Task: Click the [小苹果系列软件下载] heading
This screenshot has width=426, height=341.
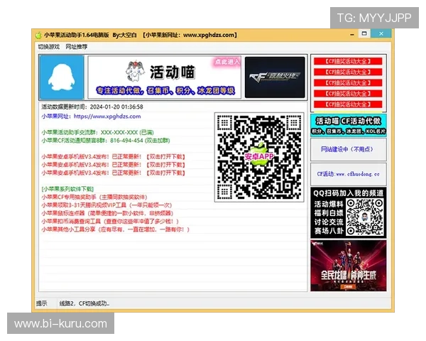Action: pyautogui.click(x=67, y=189)
